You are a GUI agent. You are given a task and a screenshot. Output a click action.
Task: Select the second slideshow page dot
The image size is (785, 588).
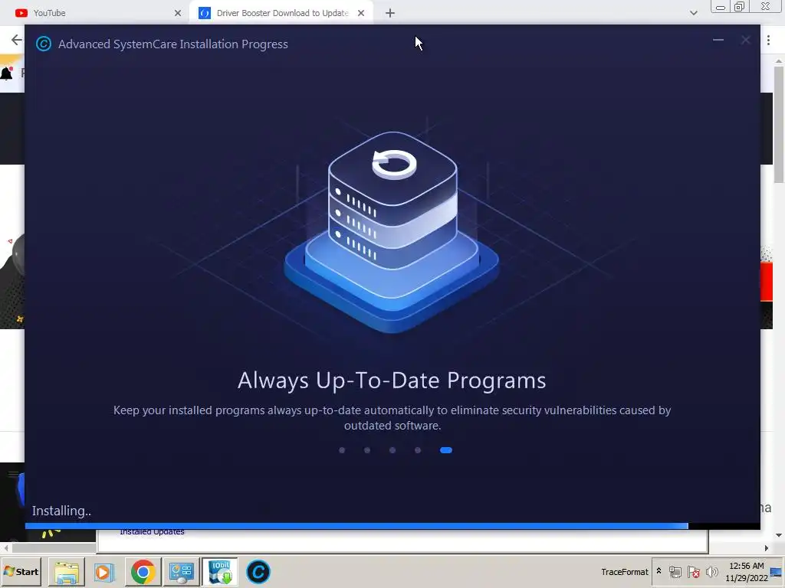[x=367, y=450]
